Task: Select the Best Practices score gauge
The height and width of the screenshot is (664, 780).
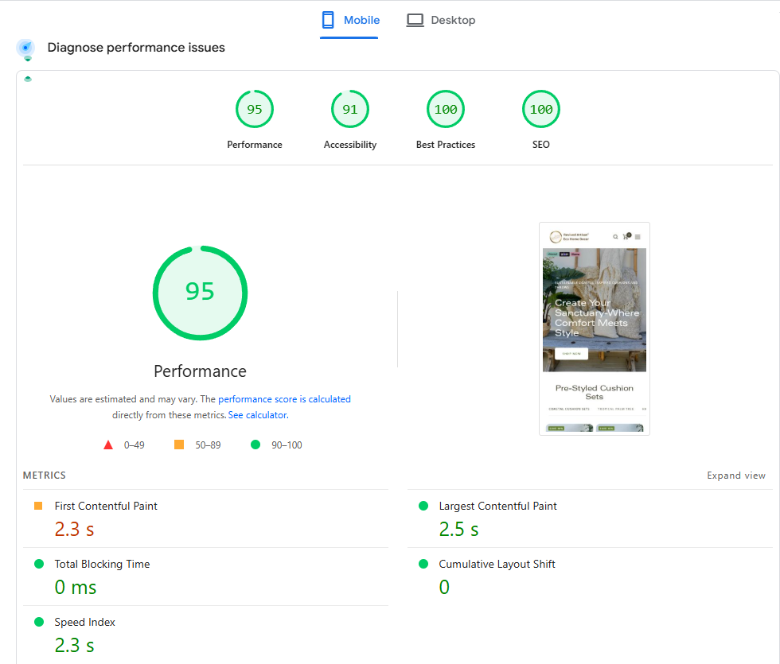Action: 446,110
